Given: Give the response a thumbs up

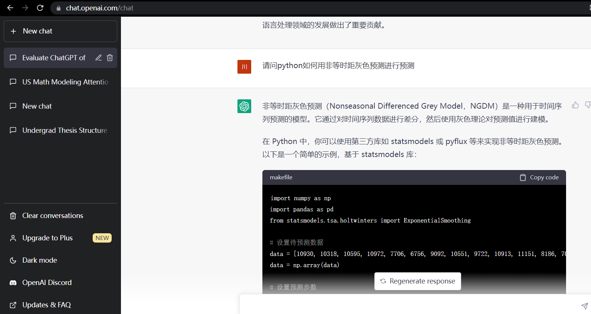Looking at the screenshot, I should point(575,105).
